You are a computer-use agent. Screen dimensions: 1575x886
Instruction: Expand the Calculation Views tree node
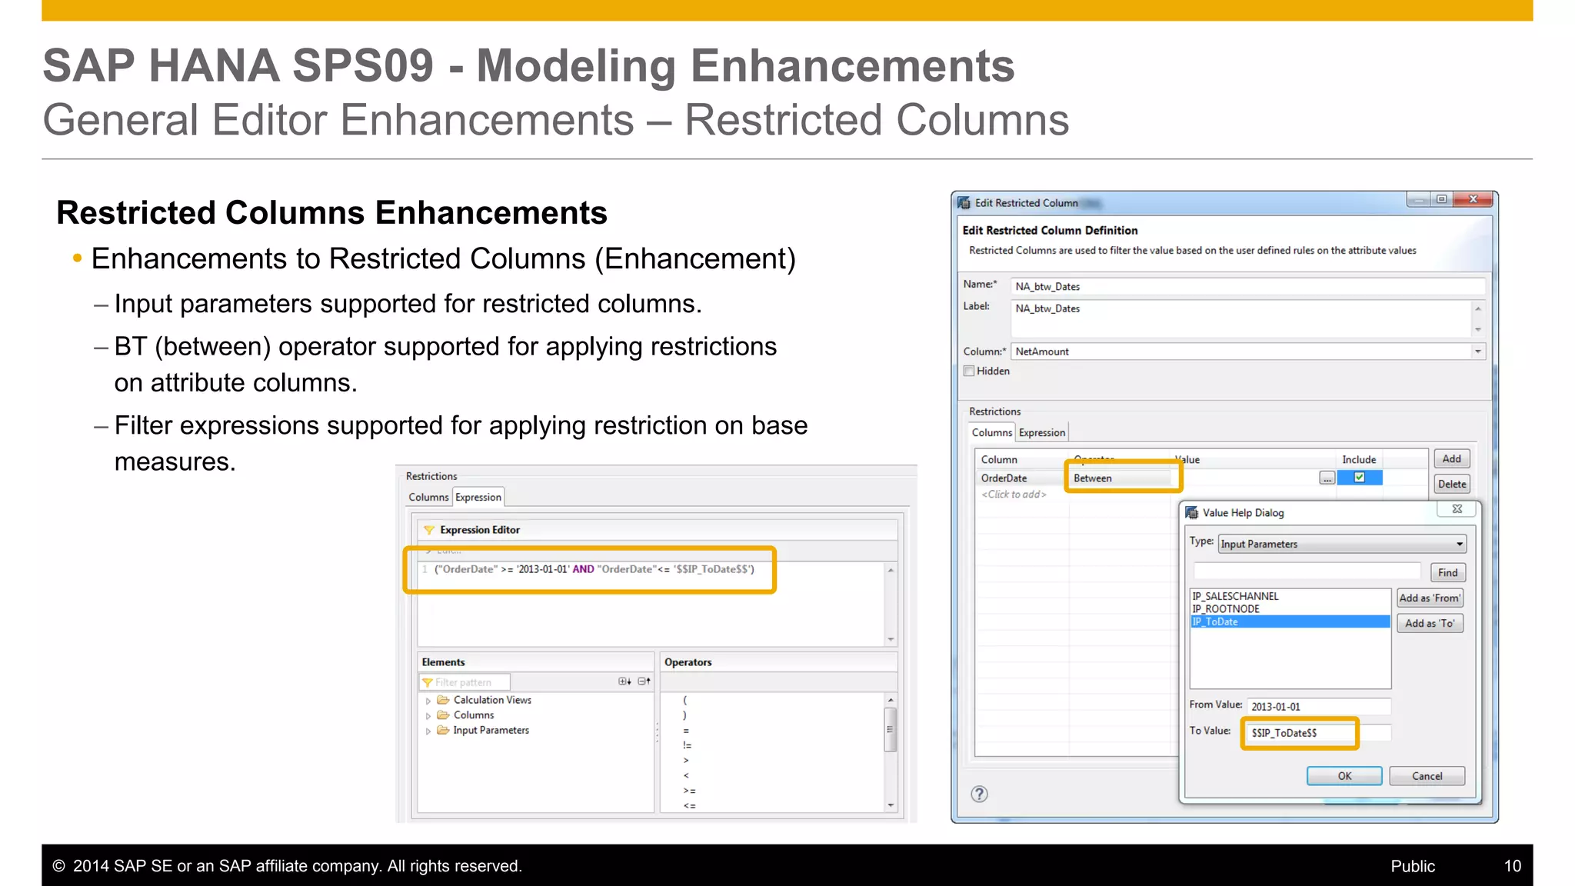pyautogui.click(x=428, y=701)
